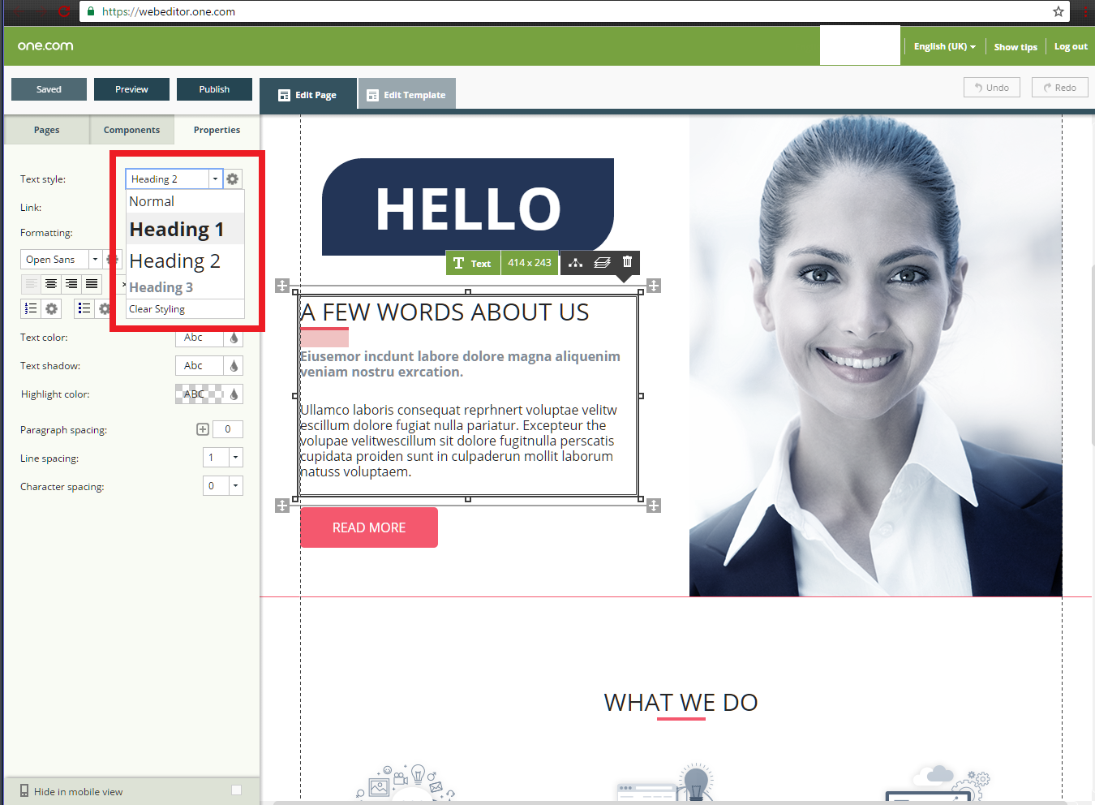
Task: Switch to the Components tab
Action: (x=131, y=130)
